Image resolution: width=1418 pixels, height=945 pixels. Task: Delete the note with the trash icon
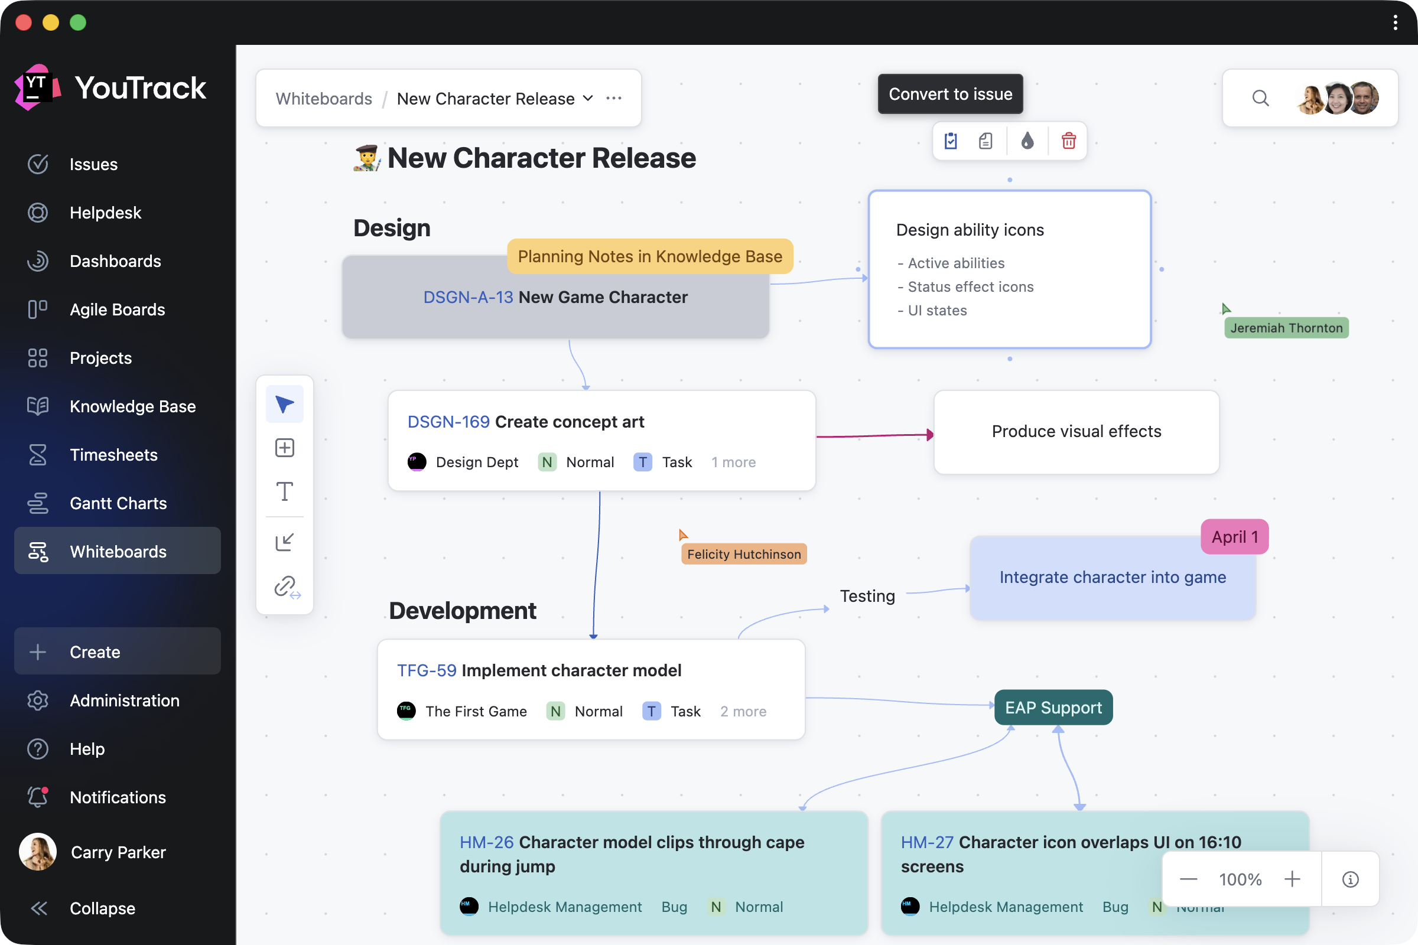click(1068, 141)
